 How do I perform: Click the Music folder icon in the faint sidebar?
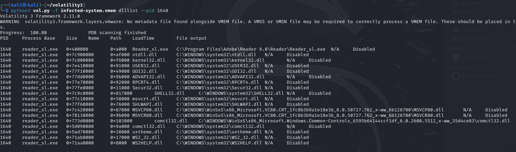point(456,12)
